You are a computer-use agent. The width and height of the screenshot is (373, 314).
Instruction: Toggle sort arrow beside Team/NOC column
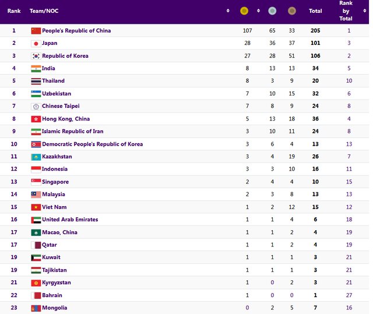(227, 10)
